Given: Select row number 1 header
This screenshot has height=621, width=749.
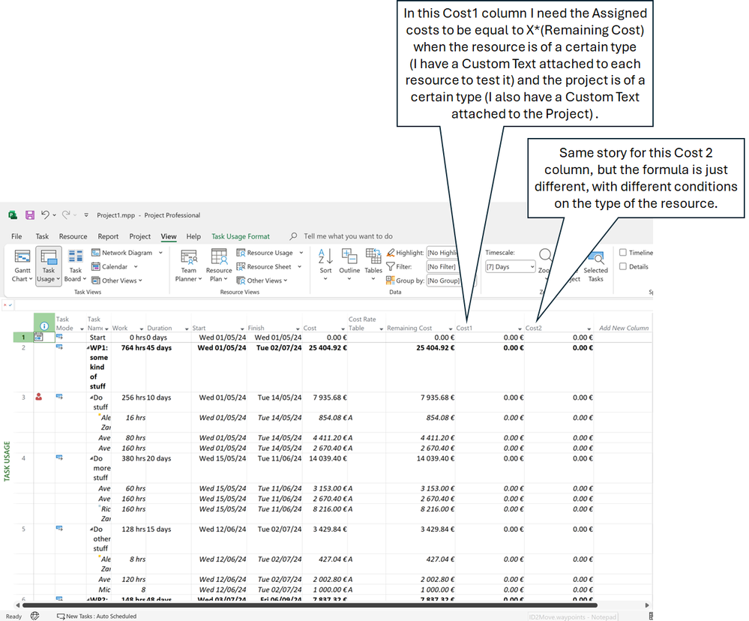Looking at the screenshot, I should point(23,337).
